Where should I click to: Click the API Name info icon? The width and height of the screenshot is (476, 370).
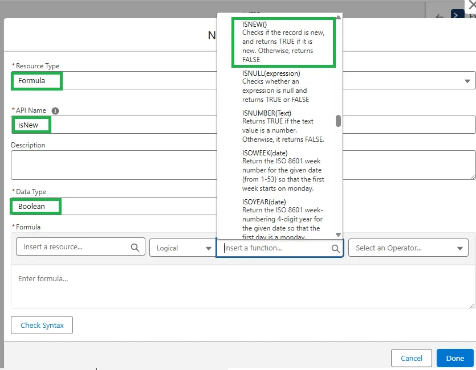tap(55, 111)
